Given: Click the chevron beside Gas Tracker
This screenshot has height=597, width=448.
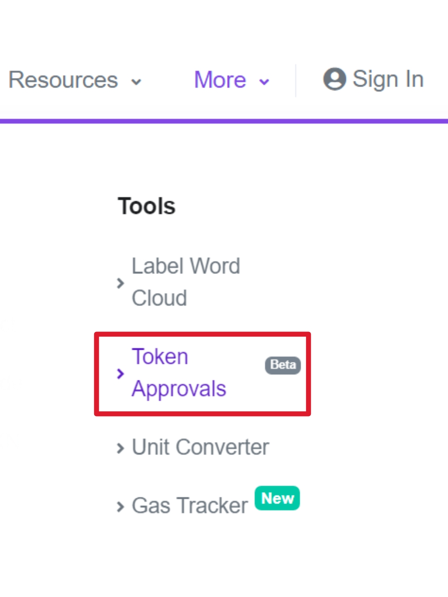Looking at the screenshot, I should click(x=120, y=507).
